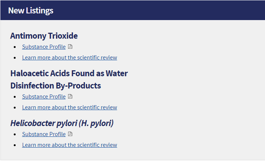Click the New Listings header title
This screenshot has width=265, height=161.
tap(31, 10)
